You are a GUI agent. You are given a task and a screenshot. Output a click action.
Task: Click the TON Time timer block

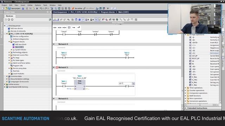point(80,85)
